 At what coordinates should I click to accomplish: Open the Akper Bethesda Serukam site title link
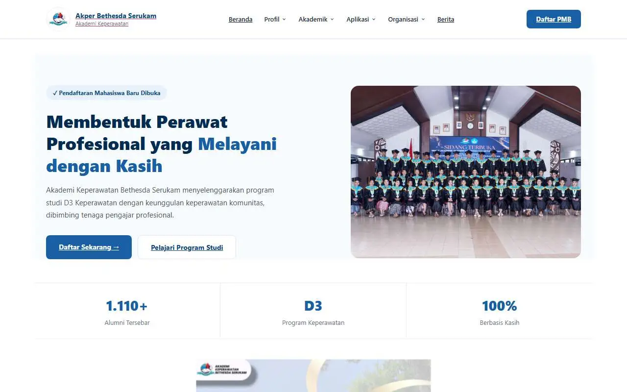[x=116, y=16]
